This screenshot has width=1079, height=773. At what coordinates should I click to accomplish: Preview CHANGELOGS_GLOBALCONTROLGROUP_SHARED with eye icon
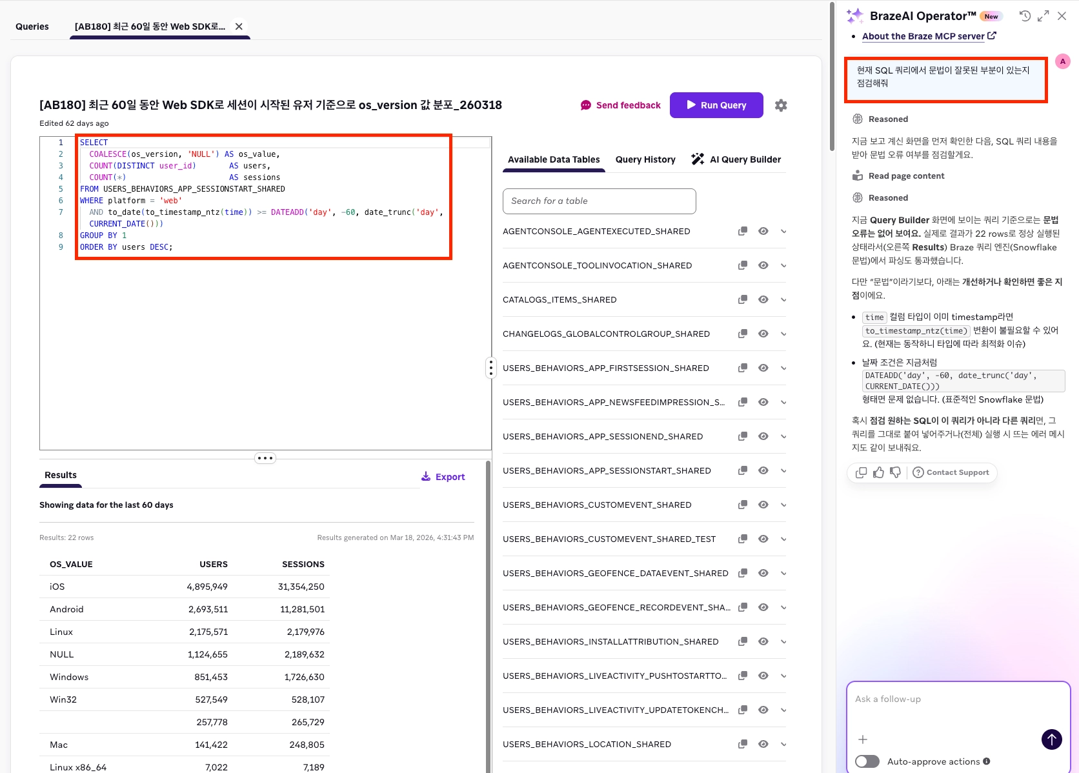click(x=763, y=334)
